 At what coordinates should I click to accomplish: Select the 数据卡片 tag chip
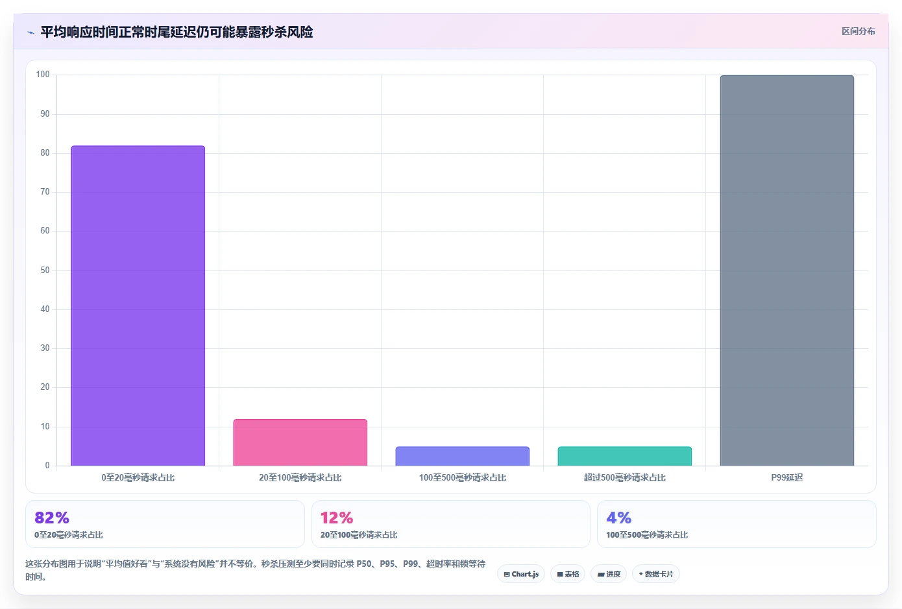656,574
